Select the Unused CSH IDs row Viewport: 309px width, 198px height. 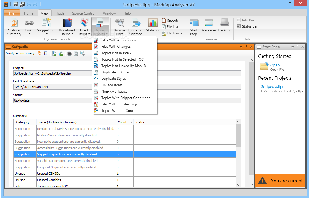click(x=125, y=174)
